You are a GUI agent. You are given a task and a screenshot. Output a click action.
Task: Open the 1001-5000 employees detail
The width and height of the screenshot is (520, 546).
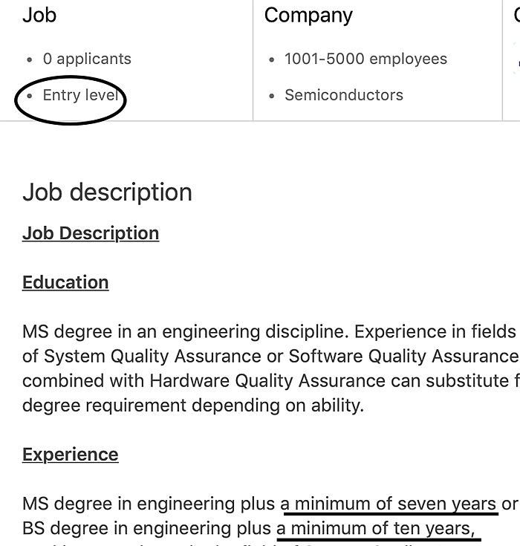tap(365, 59)
